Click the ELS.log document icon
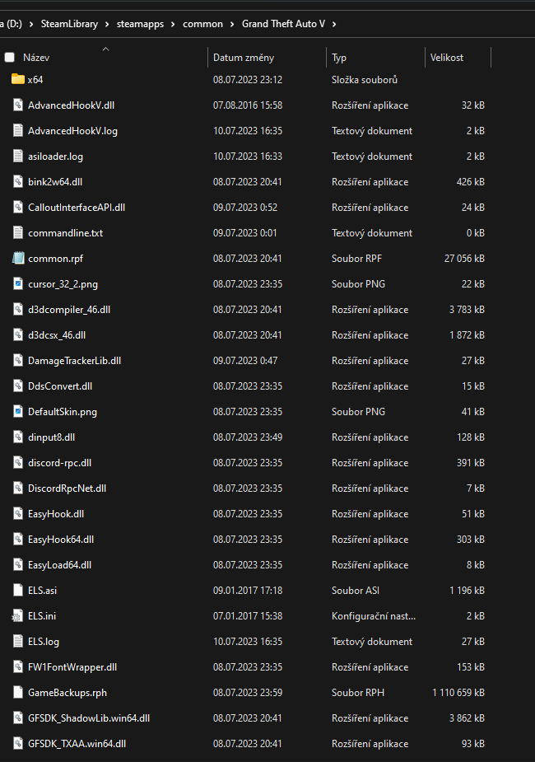535x762 pixels. (18, 642)
